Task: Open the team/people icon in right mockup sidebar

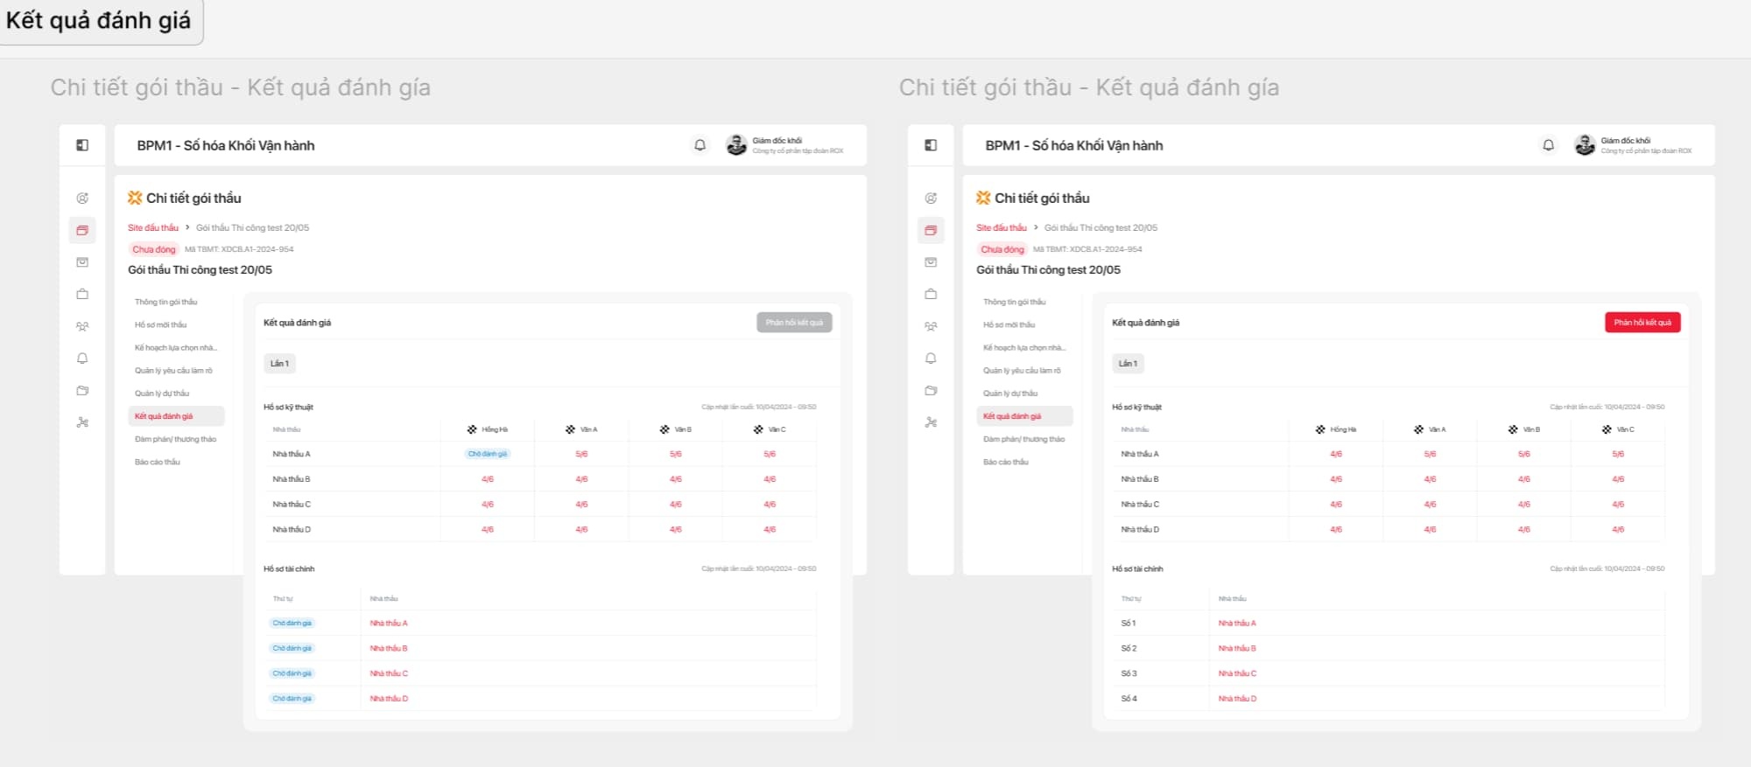Action: pos(931,326)
